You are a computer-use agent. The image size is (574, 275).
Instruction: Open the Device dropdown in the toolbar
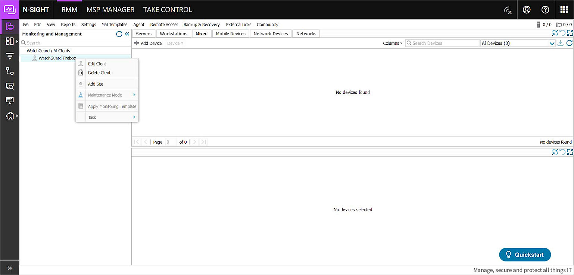175,43
